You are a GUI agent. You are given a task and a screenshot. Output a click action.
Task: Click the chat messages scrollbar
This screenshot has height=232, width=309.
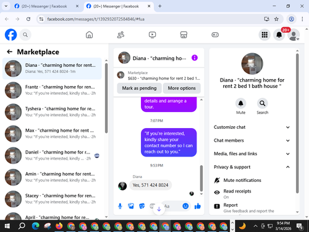201,178
